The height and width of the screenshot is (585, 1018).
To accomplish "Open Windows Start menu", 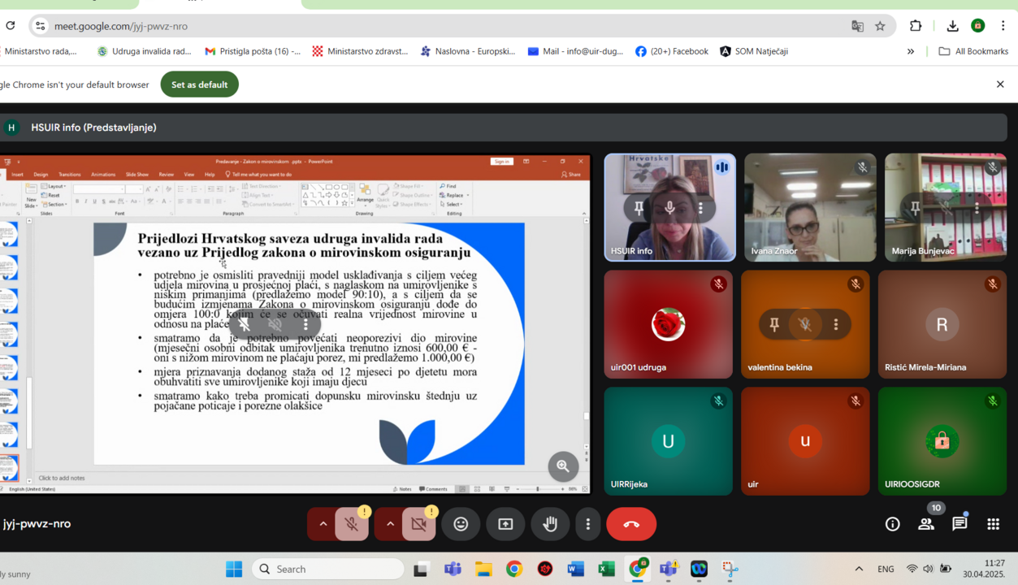I will tap(234, 570).
